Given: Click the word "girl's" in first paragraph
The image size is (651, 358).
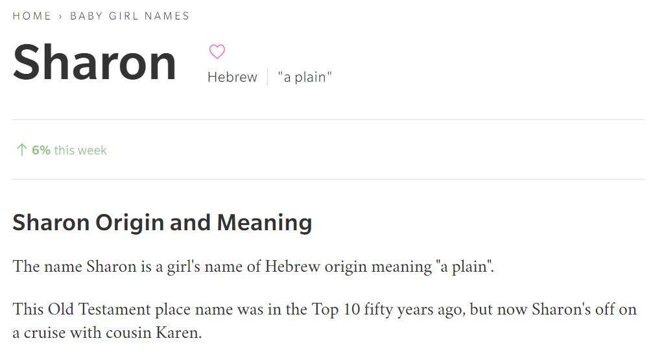Looking at the screenshot, I should coord(188,267).
